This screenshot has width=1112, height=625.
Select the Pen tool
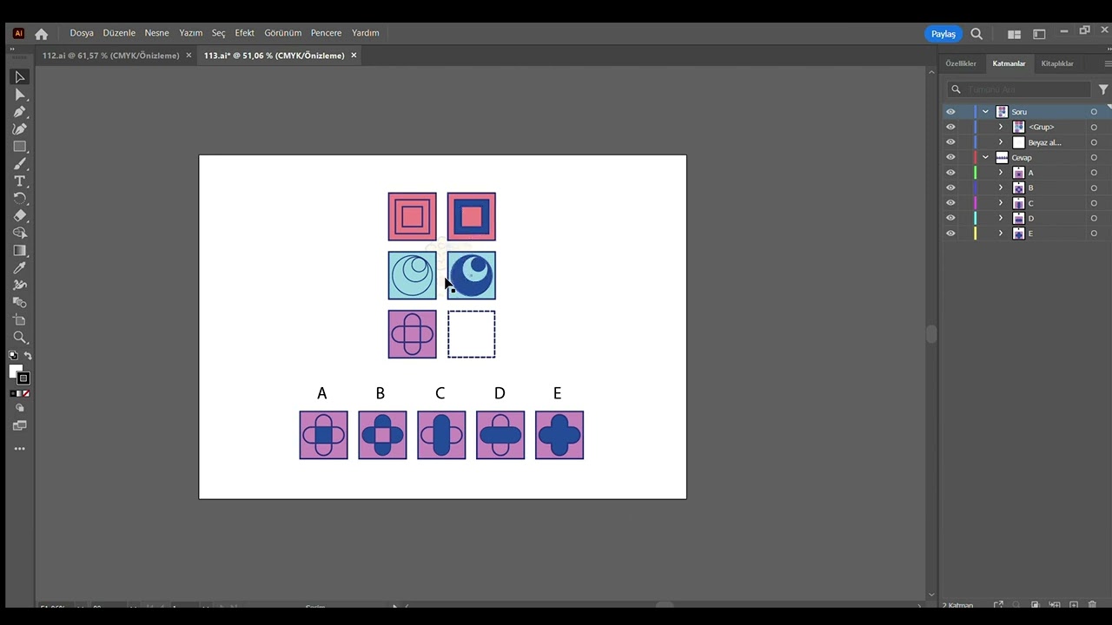click(x=20, y=112)
